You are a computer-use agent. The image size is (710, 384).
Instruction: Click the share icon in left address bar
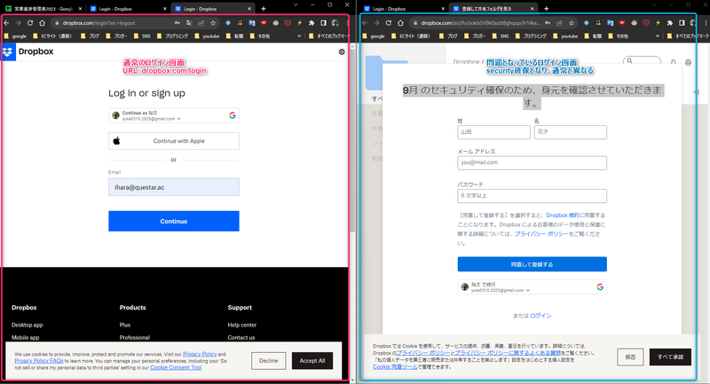click(x=201, y=23)
